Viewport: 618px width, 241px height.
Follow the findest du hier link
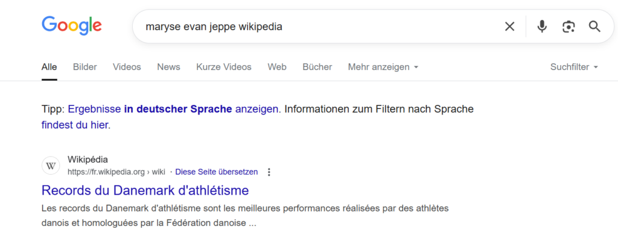[x=75, y=125]
